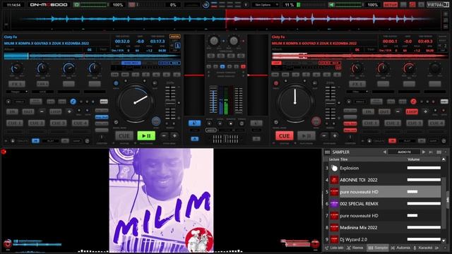
Task: Play Madinina Mix 2022 sample icon
Action: (334, 227)
